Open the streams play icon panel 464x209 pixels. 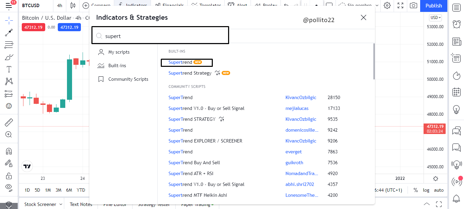pyautogui.click(x=457, y=181)
